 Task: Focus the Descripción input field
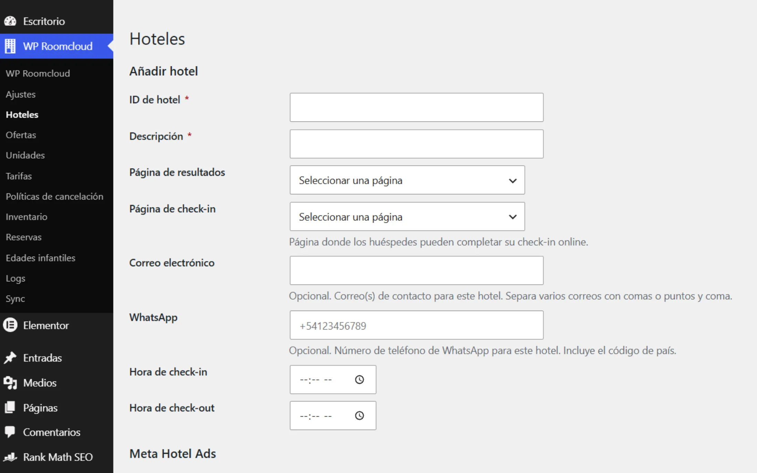point(416,144)
